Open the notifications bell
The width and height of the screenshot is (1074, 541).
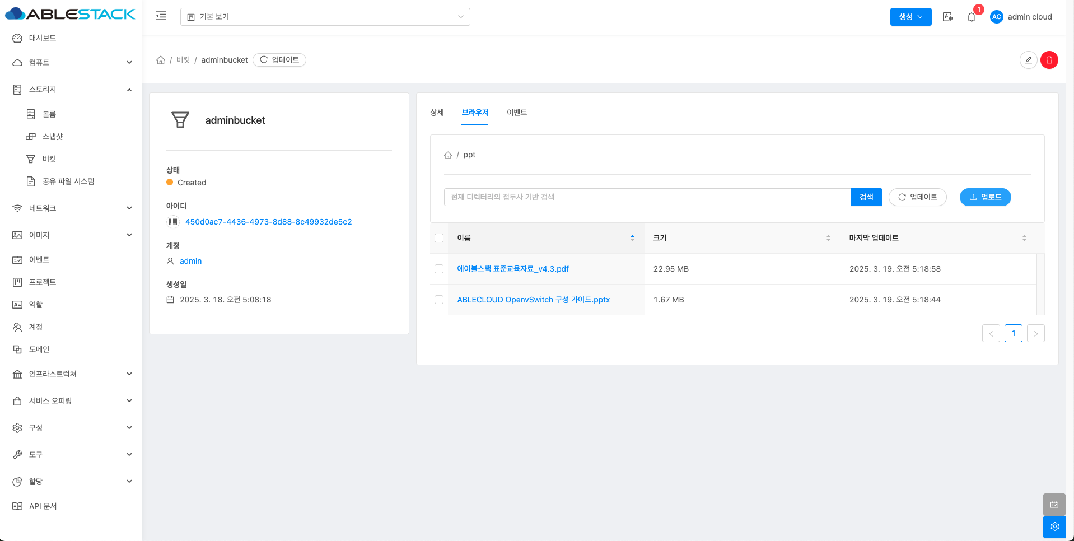click(972, 17)
